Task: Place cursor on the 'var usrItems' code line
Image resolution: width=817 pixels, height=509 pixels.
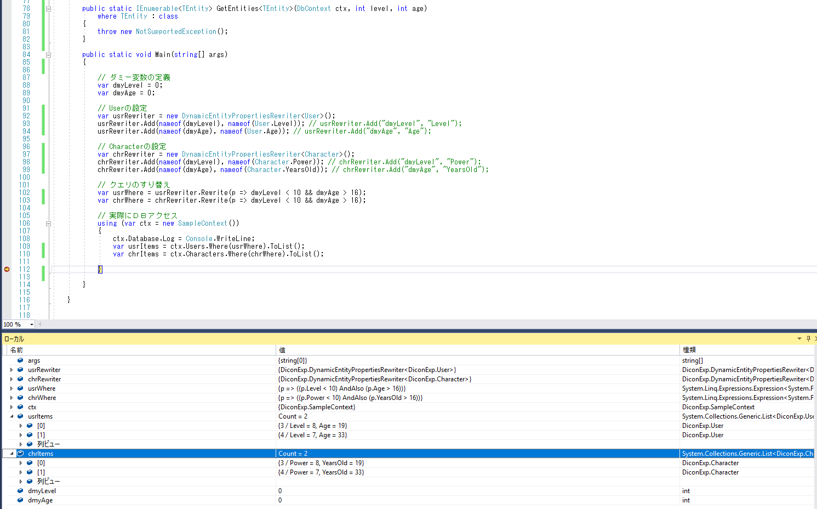Action: (x=209, y=247)
